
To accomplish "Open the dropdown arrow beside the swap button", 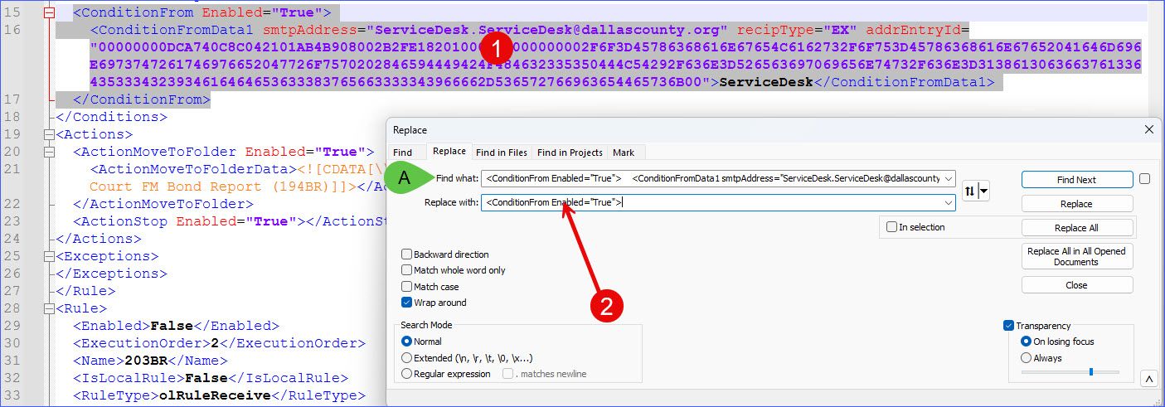I will coord(983,191).
